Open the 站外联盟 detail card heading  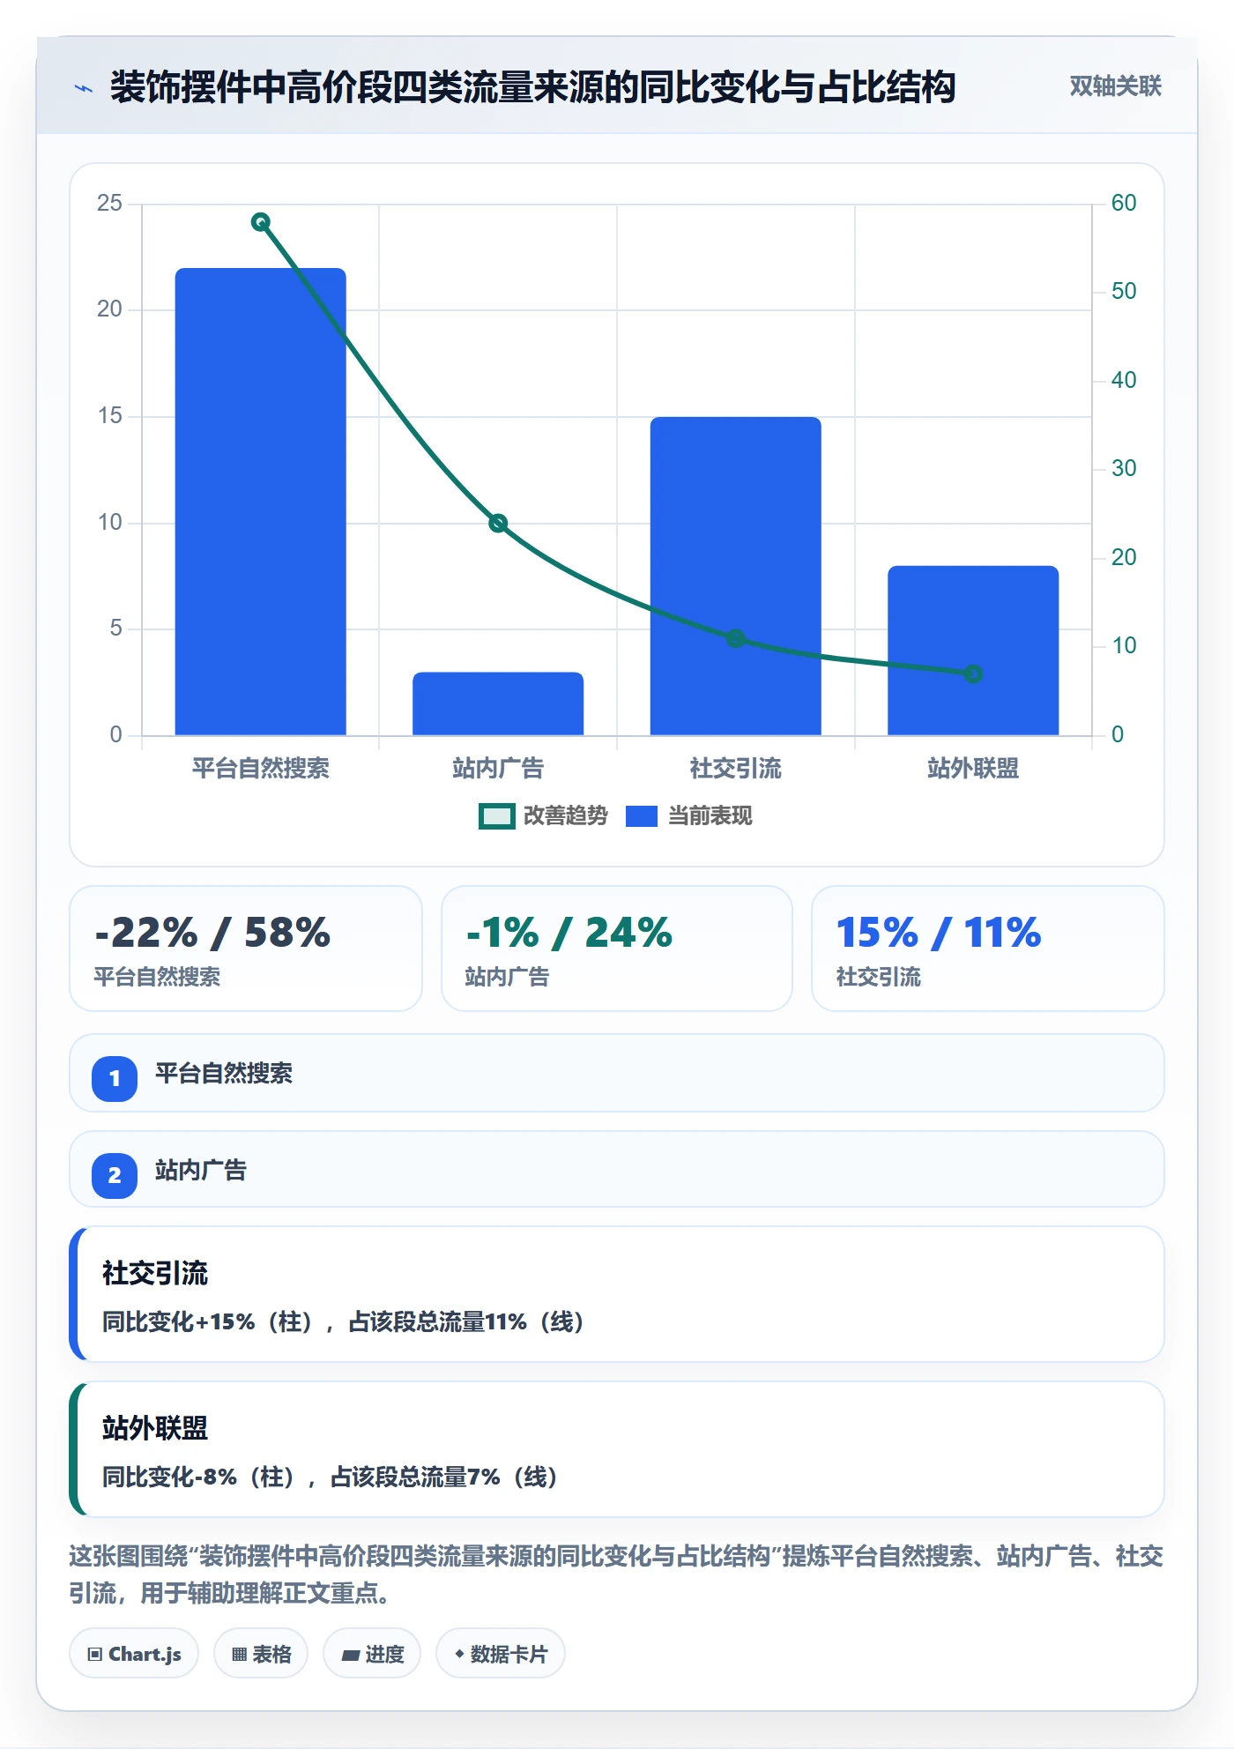click(x=155, y=1428)
